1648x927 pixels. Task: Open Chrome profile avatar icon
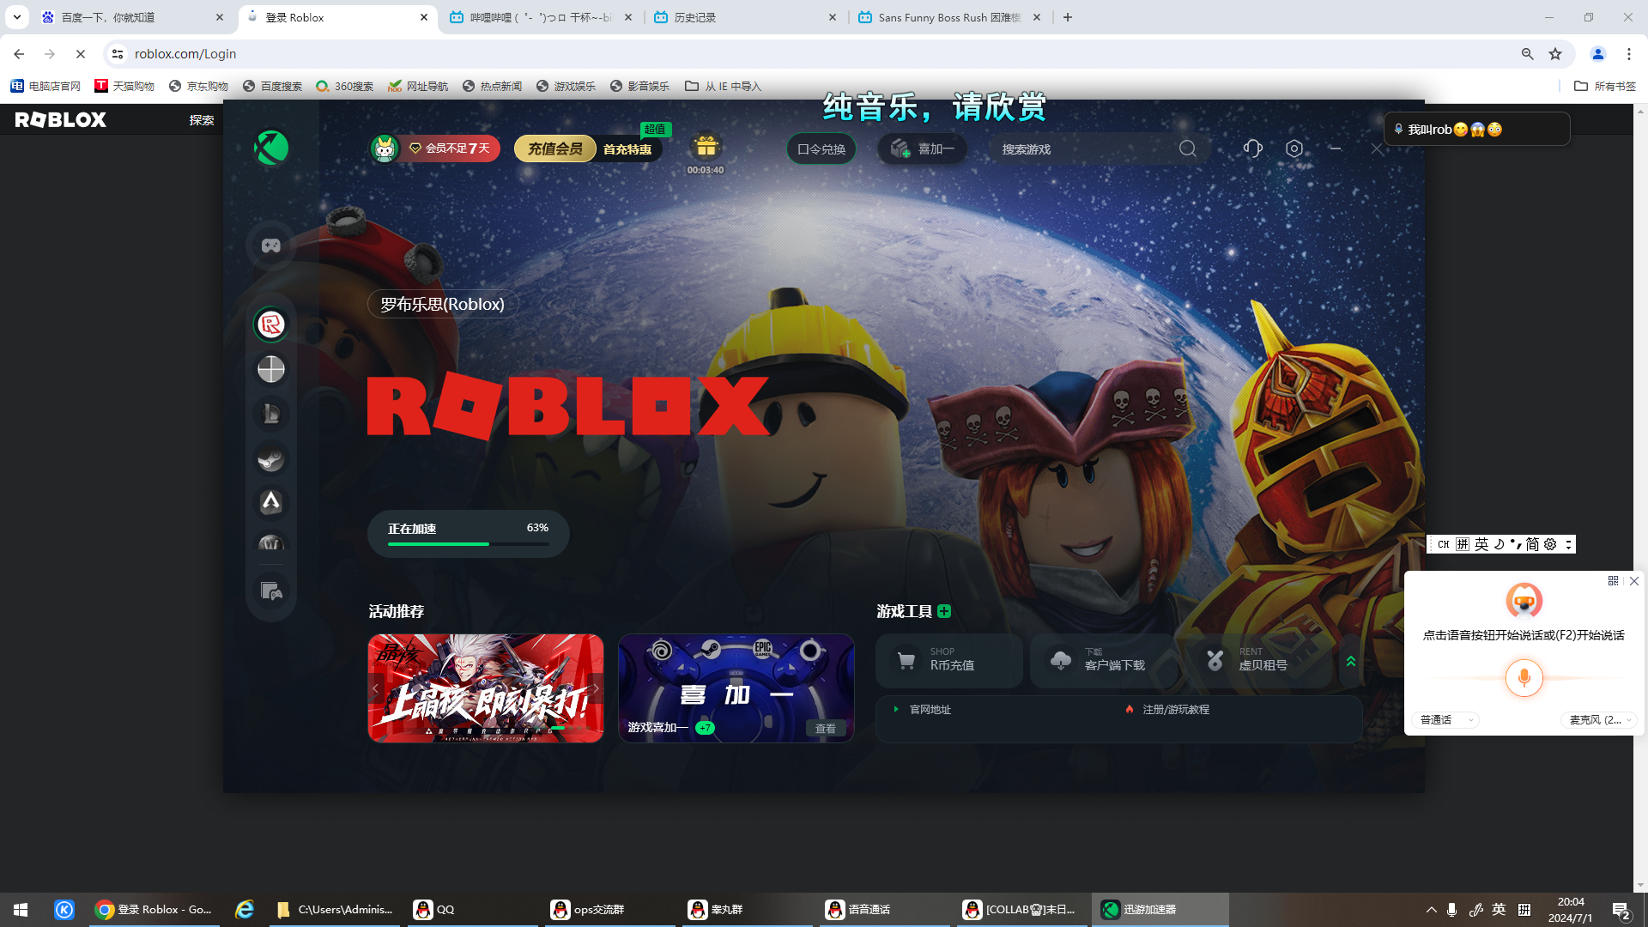coord(1598,54)
